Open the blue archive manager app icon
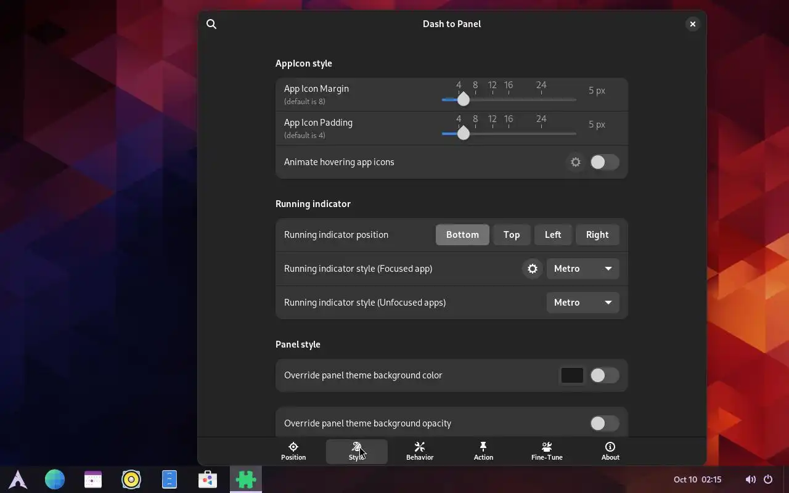The height and width of the screenshot is (493, 789). pyautogui.click(x=170, y=479)
